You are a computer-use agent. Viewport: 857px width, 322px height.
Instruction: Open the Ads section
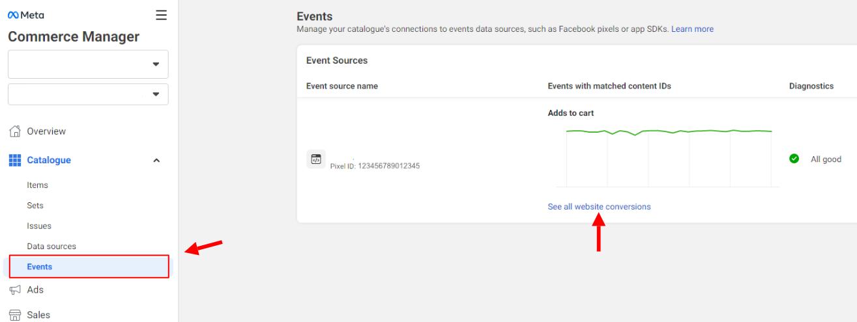pos(36,290)
